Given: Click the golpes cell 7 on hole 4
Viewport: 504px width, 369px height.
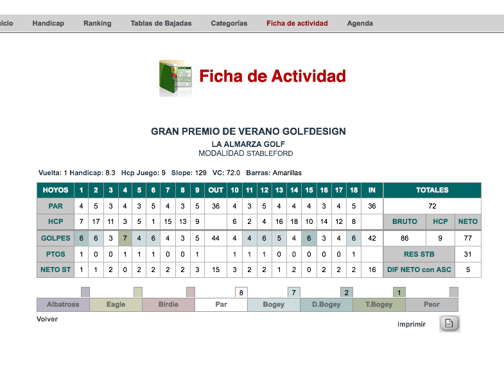Looking at the screenshot, I should (125, 238).
